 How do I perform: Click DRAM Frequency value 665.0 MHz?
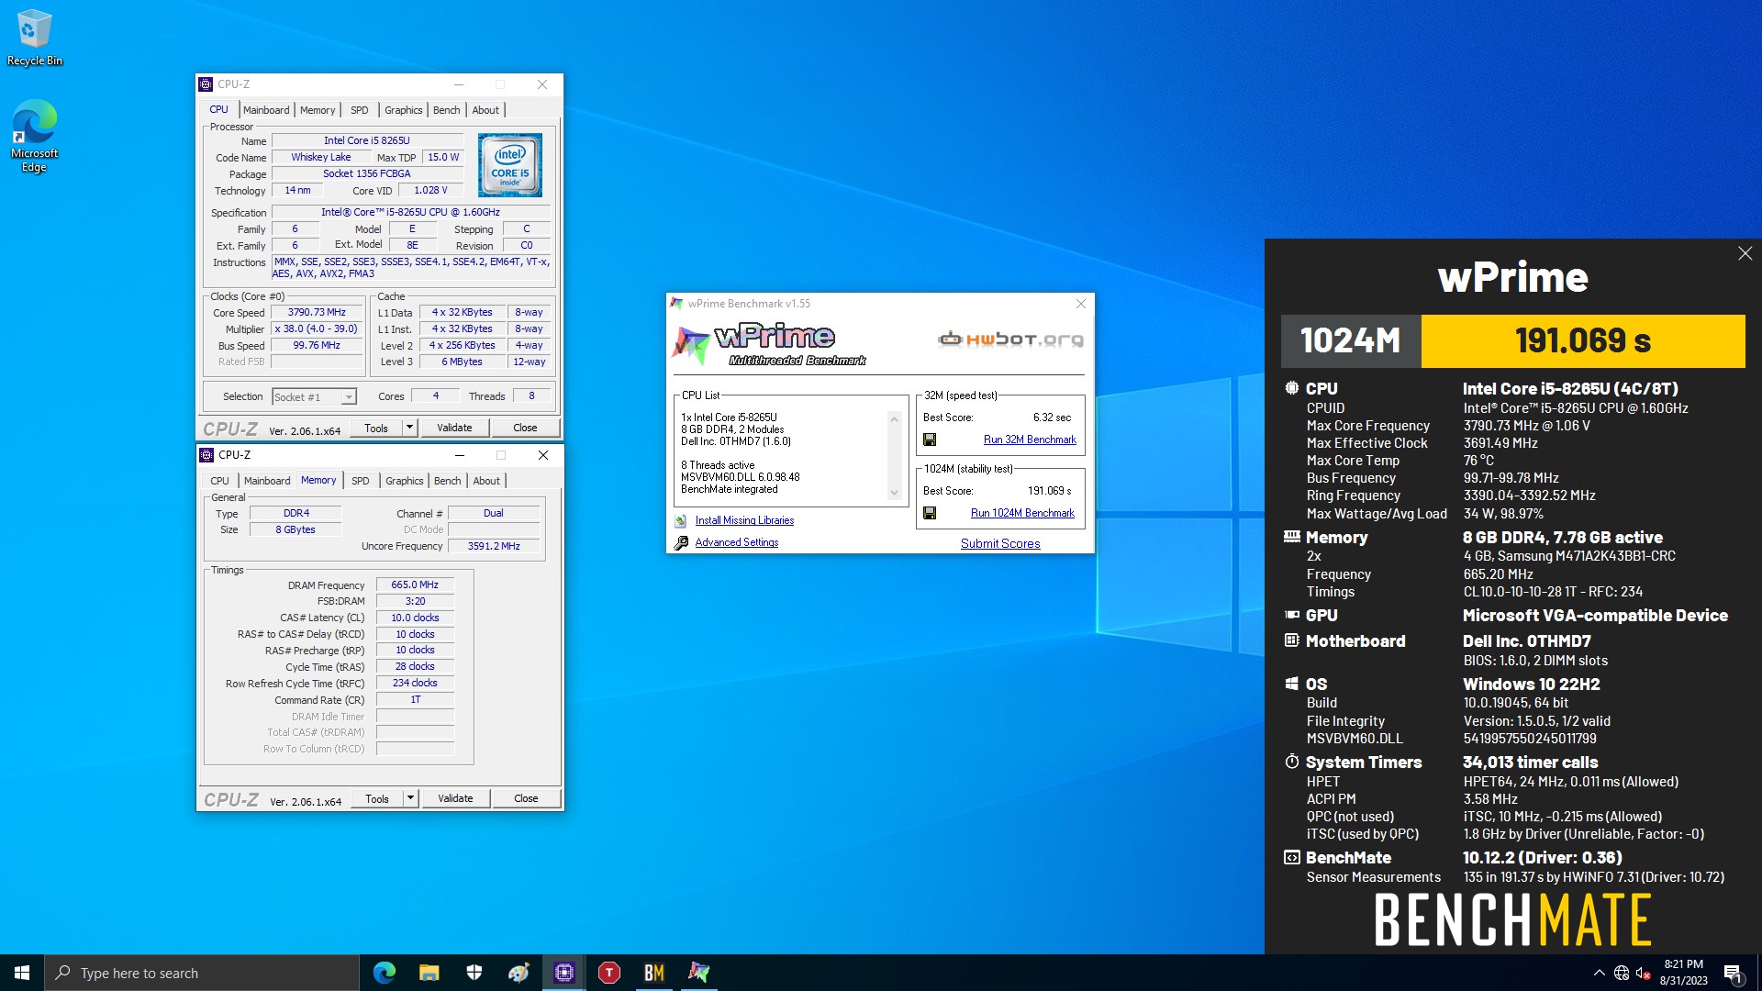pyautogui.click(x=415, y=585)
